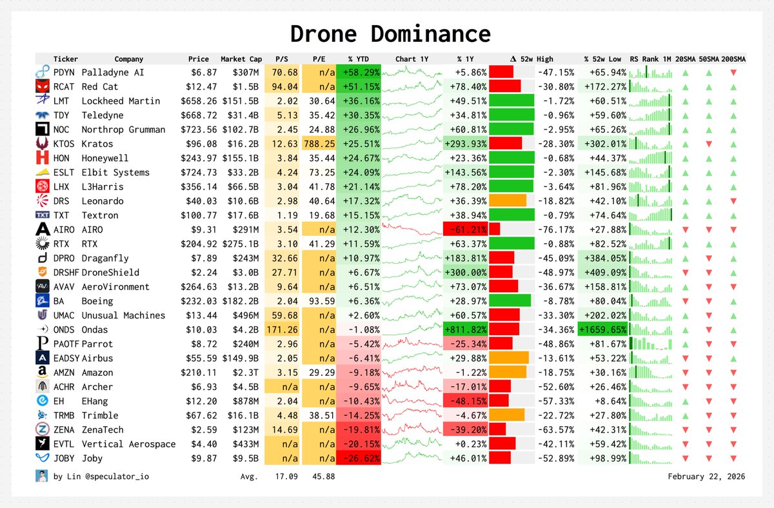Image resolution: width=774 pixels, height=508 pixels.
Task: Click the Red Cat logo icon
Action: click(x=43, y=86)
